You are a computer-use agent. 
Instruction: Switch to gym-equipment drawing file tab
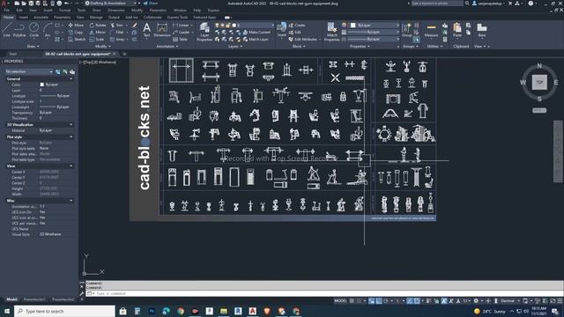tap(78, 54)
